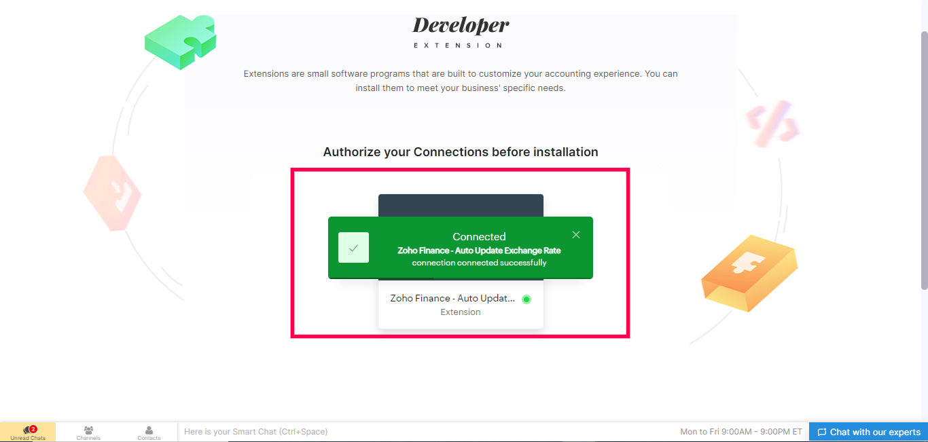
Task: Click 'Zoho Finance - Auto Update Exchange Rate' toast text
Action: [479, 251]
